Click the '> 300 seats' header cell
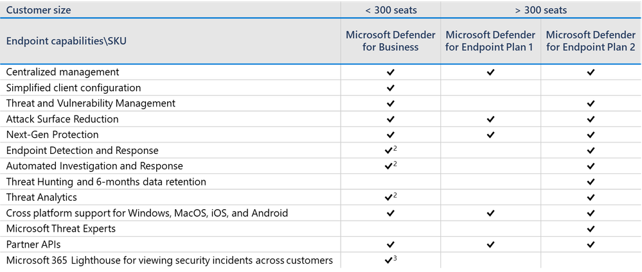 pos(541,10)
